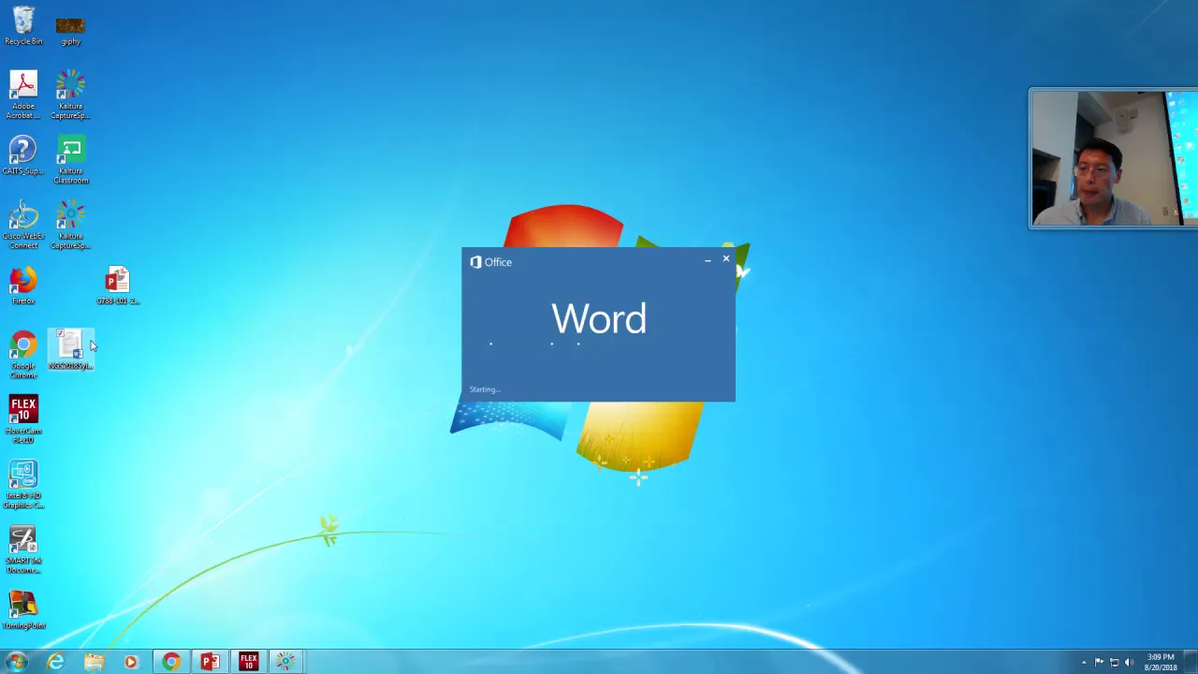Launch Internet Explorer from the taskbar
Viewport: 1198px width, 674px height.
[x=55, y=662]
